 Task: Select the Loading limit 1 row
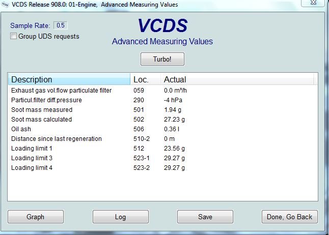pyautogui.click(x=162, y=148)
